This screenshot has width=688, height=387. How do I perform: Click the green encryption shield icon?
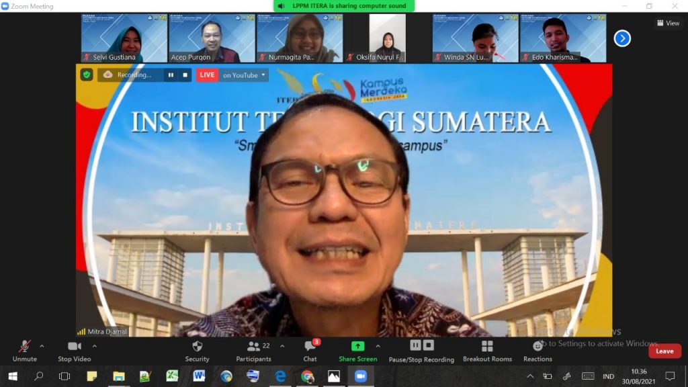87,75
